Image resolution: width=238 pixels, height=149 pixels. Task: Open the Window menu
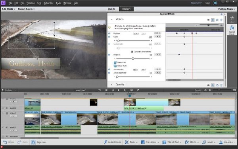click(67, 3)
